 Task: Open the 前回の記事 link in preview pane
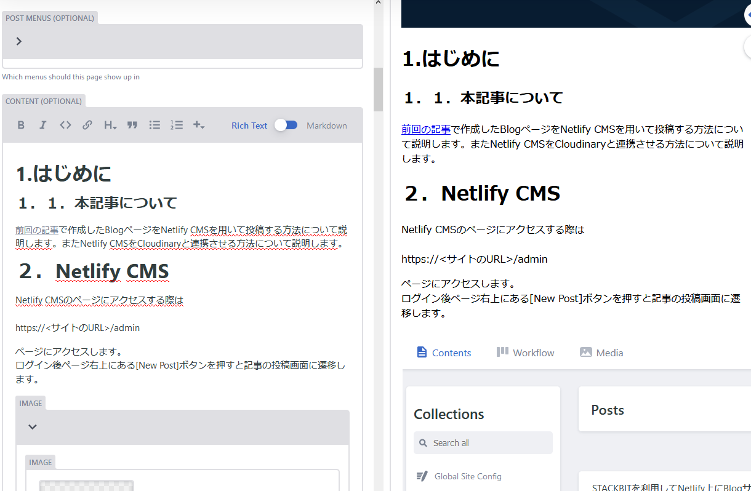[426, 129]
